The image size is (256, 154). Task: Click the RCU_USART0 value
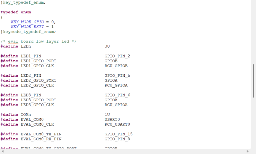(x=117, y=124)
